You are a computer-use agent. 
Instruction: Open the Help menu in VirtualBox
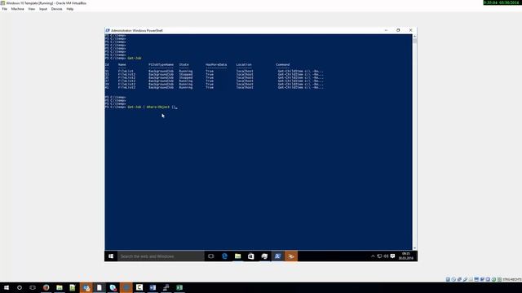(x=70, y=9)
